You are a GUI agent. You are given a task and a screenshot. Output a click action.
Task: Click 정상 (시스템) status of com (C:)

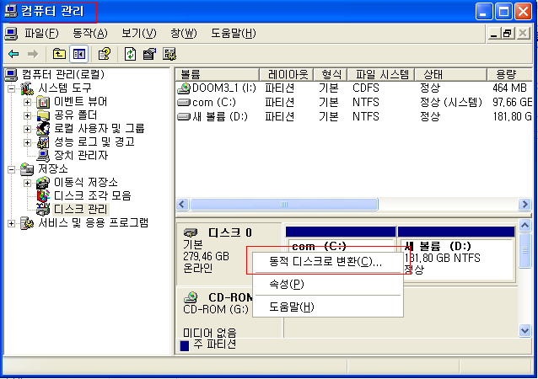451,103
